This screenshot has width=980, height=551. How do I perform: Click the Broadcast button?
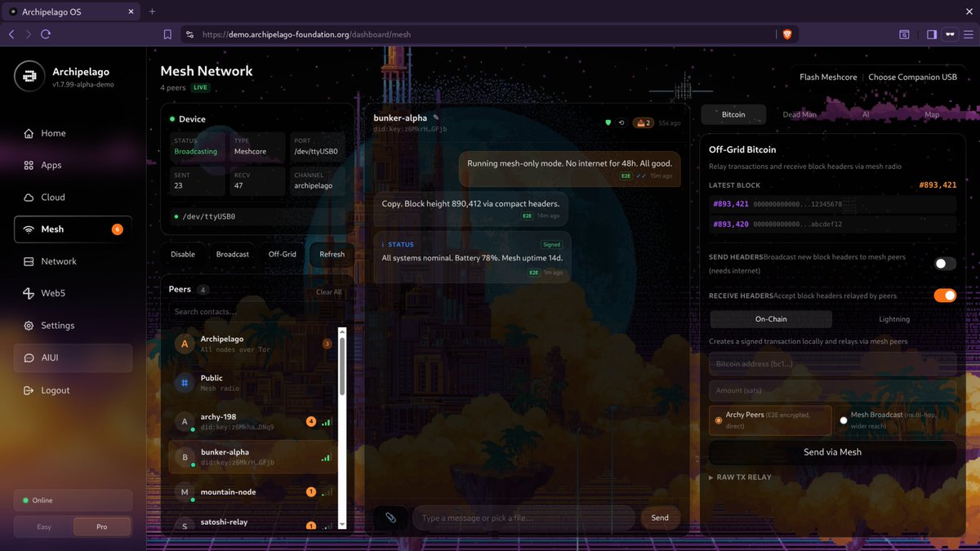click(x=233, y=254)
